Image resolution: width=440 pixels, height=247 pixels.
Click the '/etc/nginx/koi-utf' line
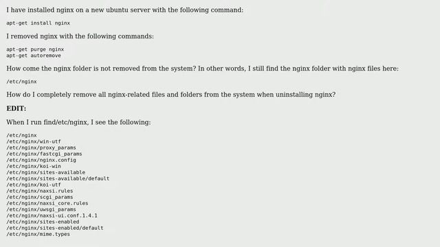click(x=34, y=185)
